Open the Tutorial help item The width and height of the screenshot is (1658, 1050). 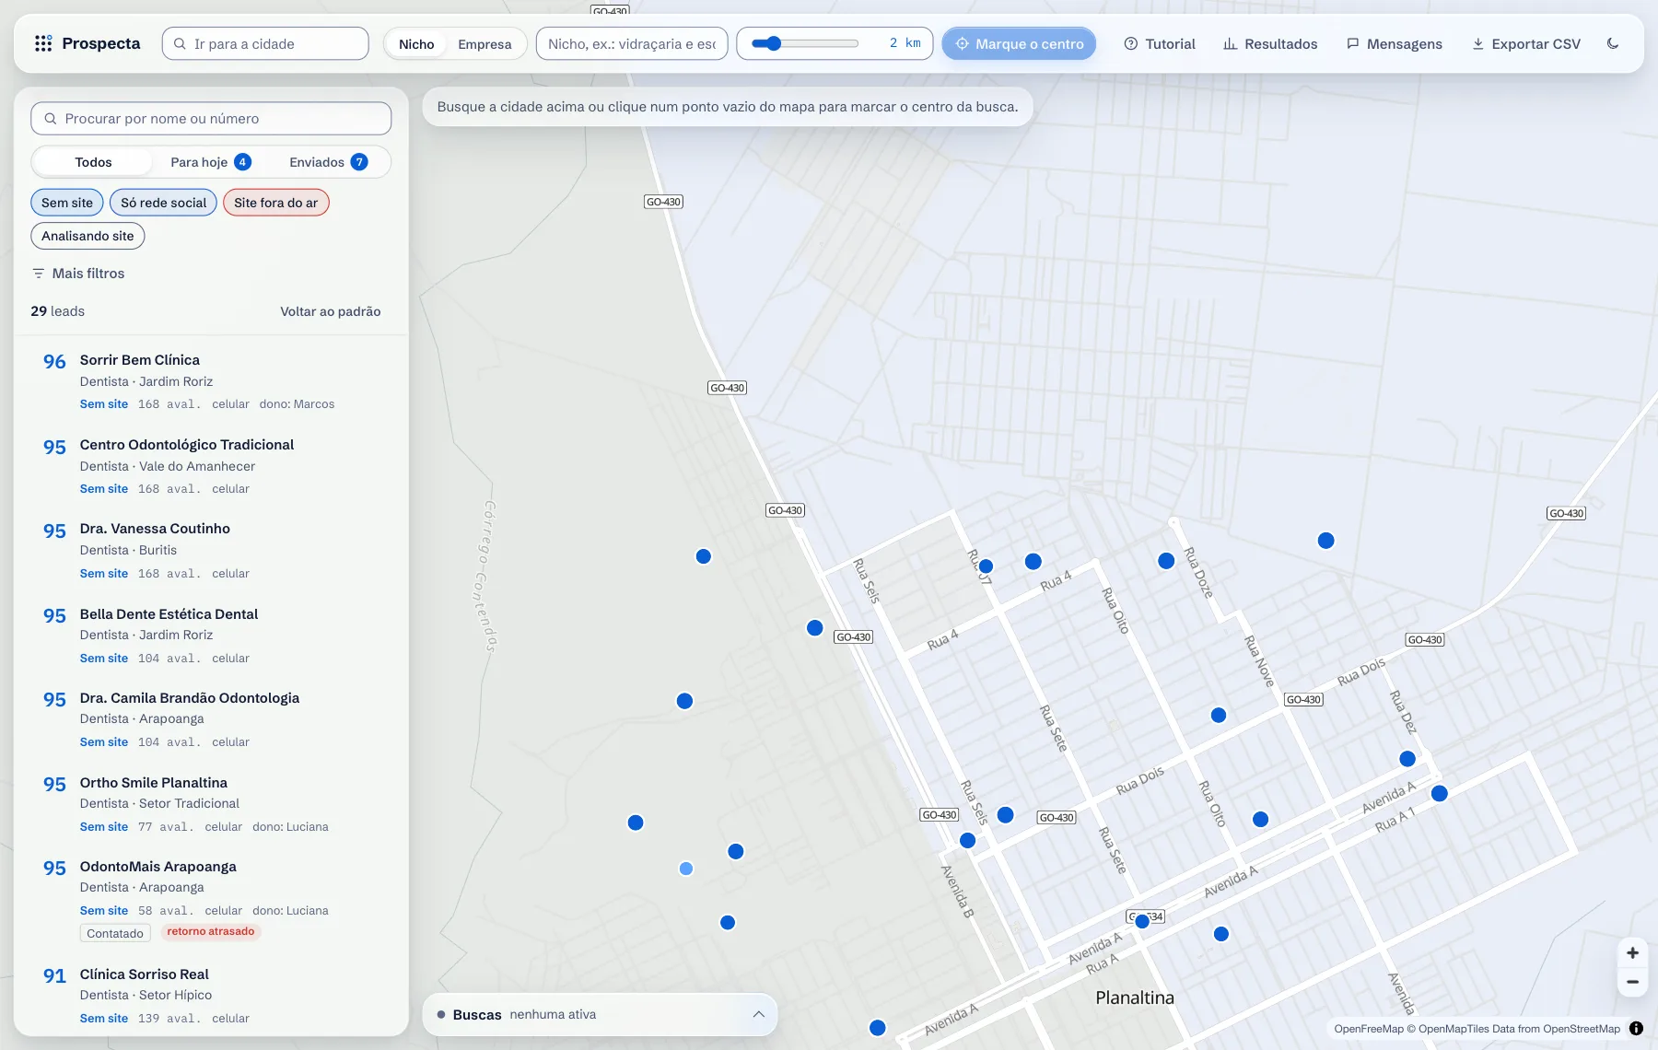(1160, 43)
